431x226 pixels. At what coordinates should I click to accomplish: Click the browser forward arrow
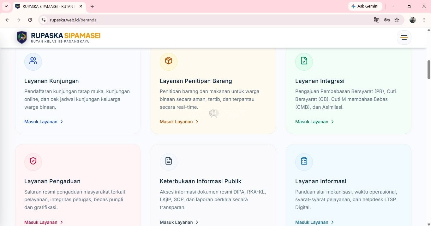coord(19,20)
